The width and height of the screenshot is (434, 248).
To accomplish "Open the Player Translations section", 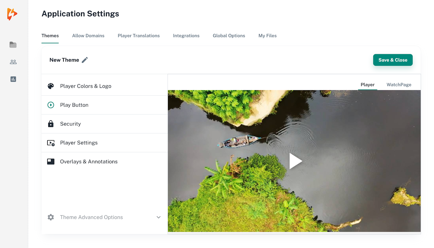I will [x=139, y=35].
